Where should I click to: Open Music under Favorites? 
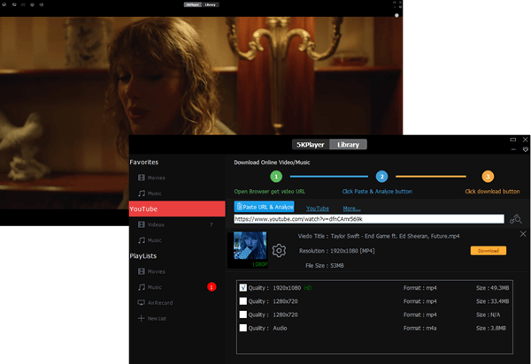pos(150,193)
